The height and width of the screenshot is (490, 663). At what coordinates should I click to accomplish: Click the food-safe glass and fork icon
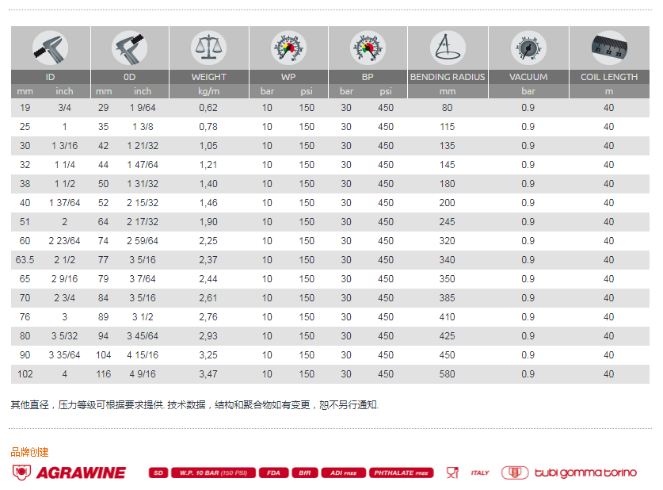point(452,473)
